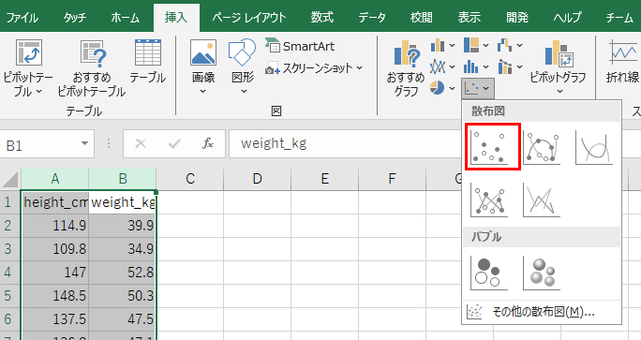Select scatter with straight lines and markers
Screen dimensions: 641x340
tap(489, 200)
